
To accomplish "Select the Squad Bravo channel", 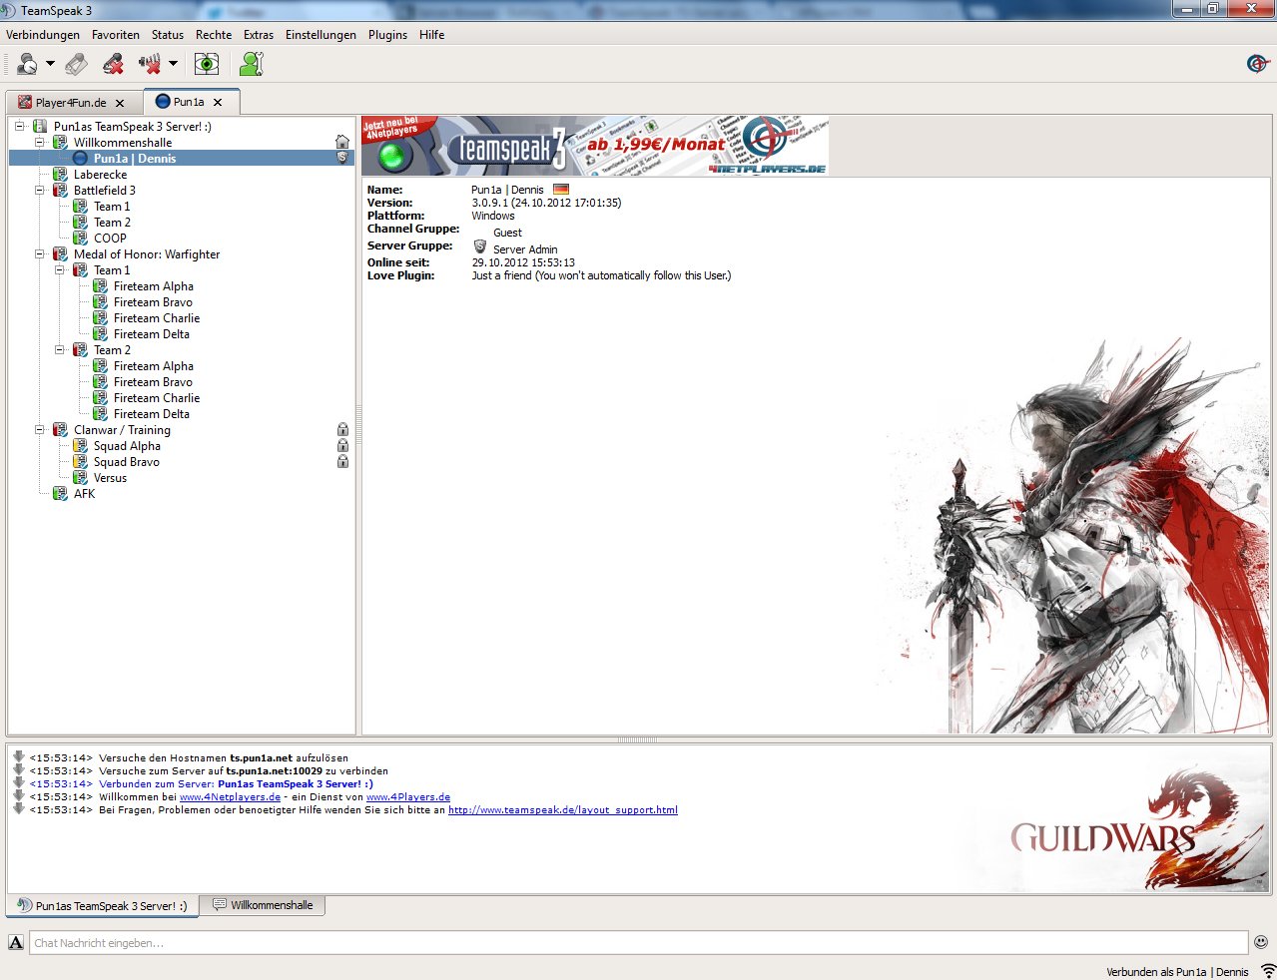I will pos(126,462).
